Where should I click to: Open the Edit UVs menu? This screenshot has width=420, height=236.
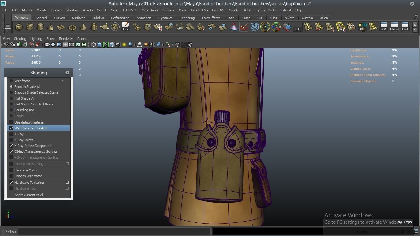218,10
